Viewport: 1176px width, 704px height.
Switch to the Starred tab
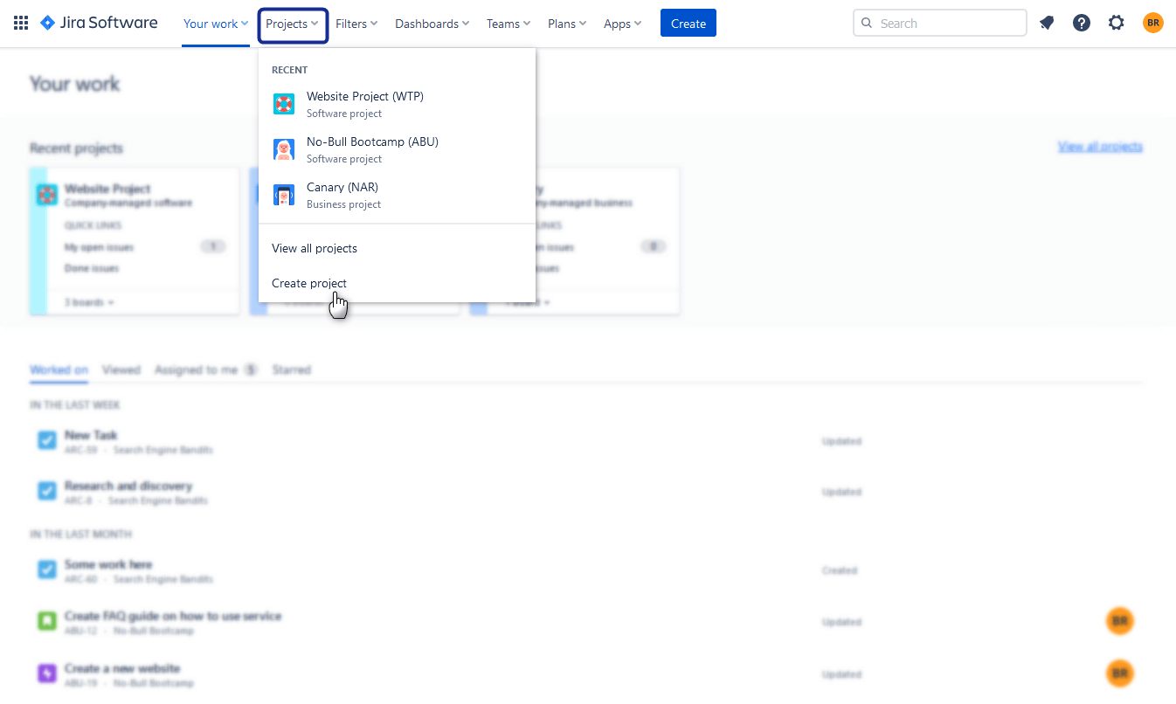pyautogui.click(x=291, y=369)
